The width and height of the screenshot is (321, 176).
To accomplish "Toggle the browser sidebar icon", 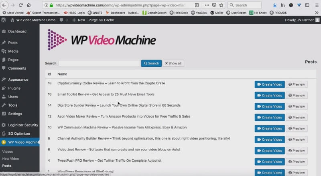I will [x=307, y=5].
